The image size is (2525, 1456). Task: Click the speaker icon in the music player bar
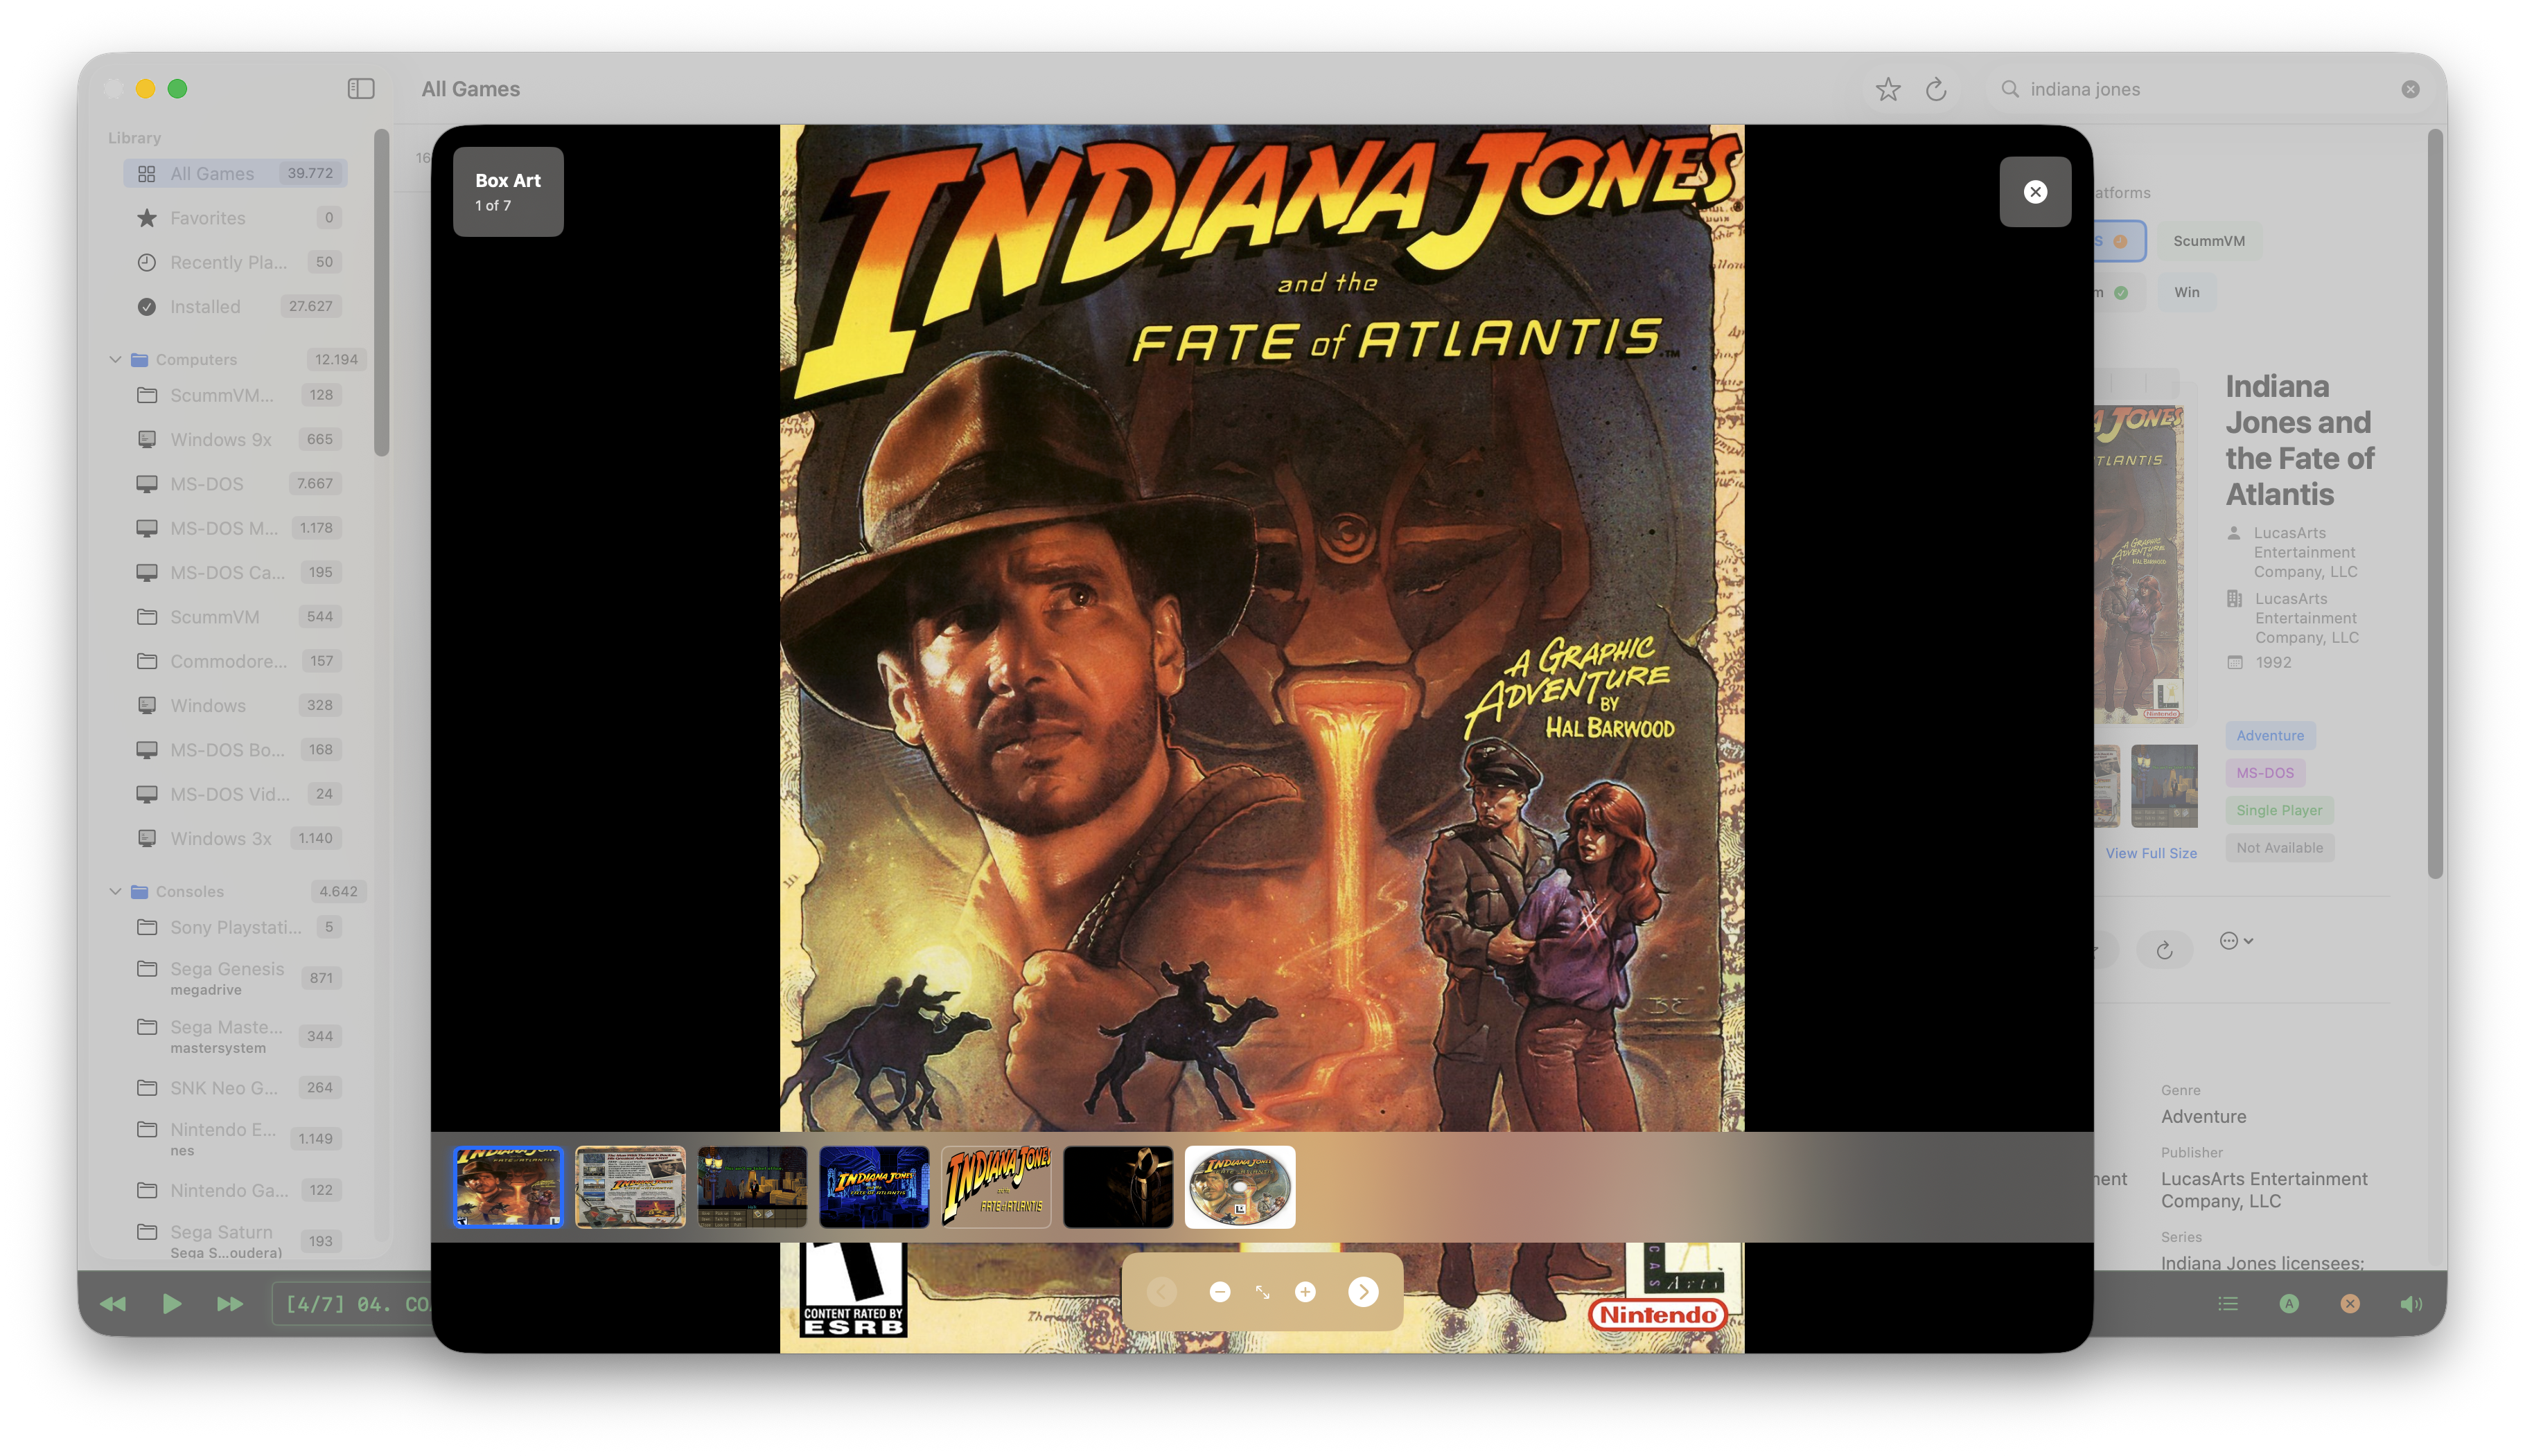pyautogui.click(x=2411, y=1303)
